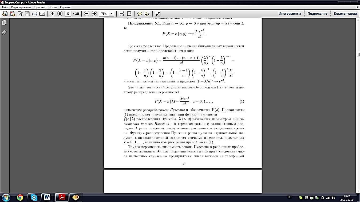Show attachments via paperclip sidebar icon

[4, 32]
